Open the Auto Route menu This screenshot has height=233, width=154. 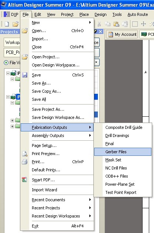click(138, 14)
